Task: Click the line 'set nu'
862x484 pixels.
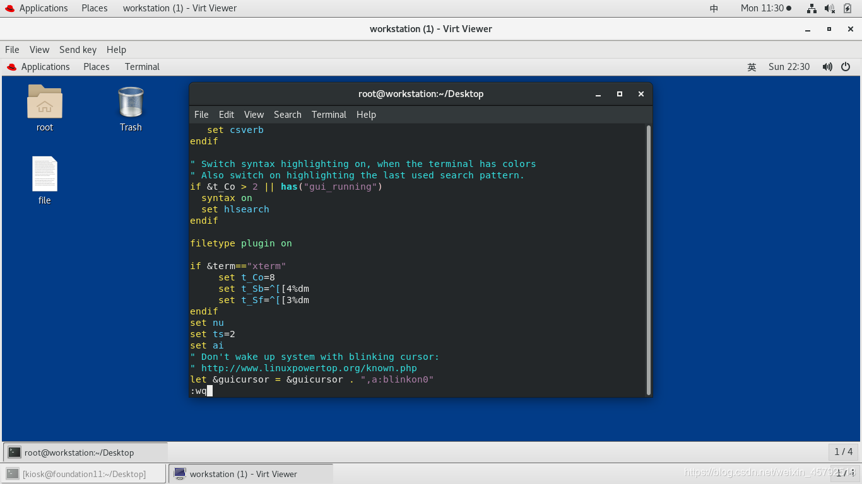Action: tap(207, 323)
